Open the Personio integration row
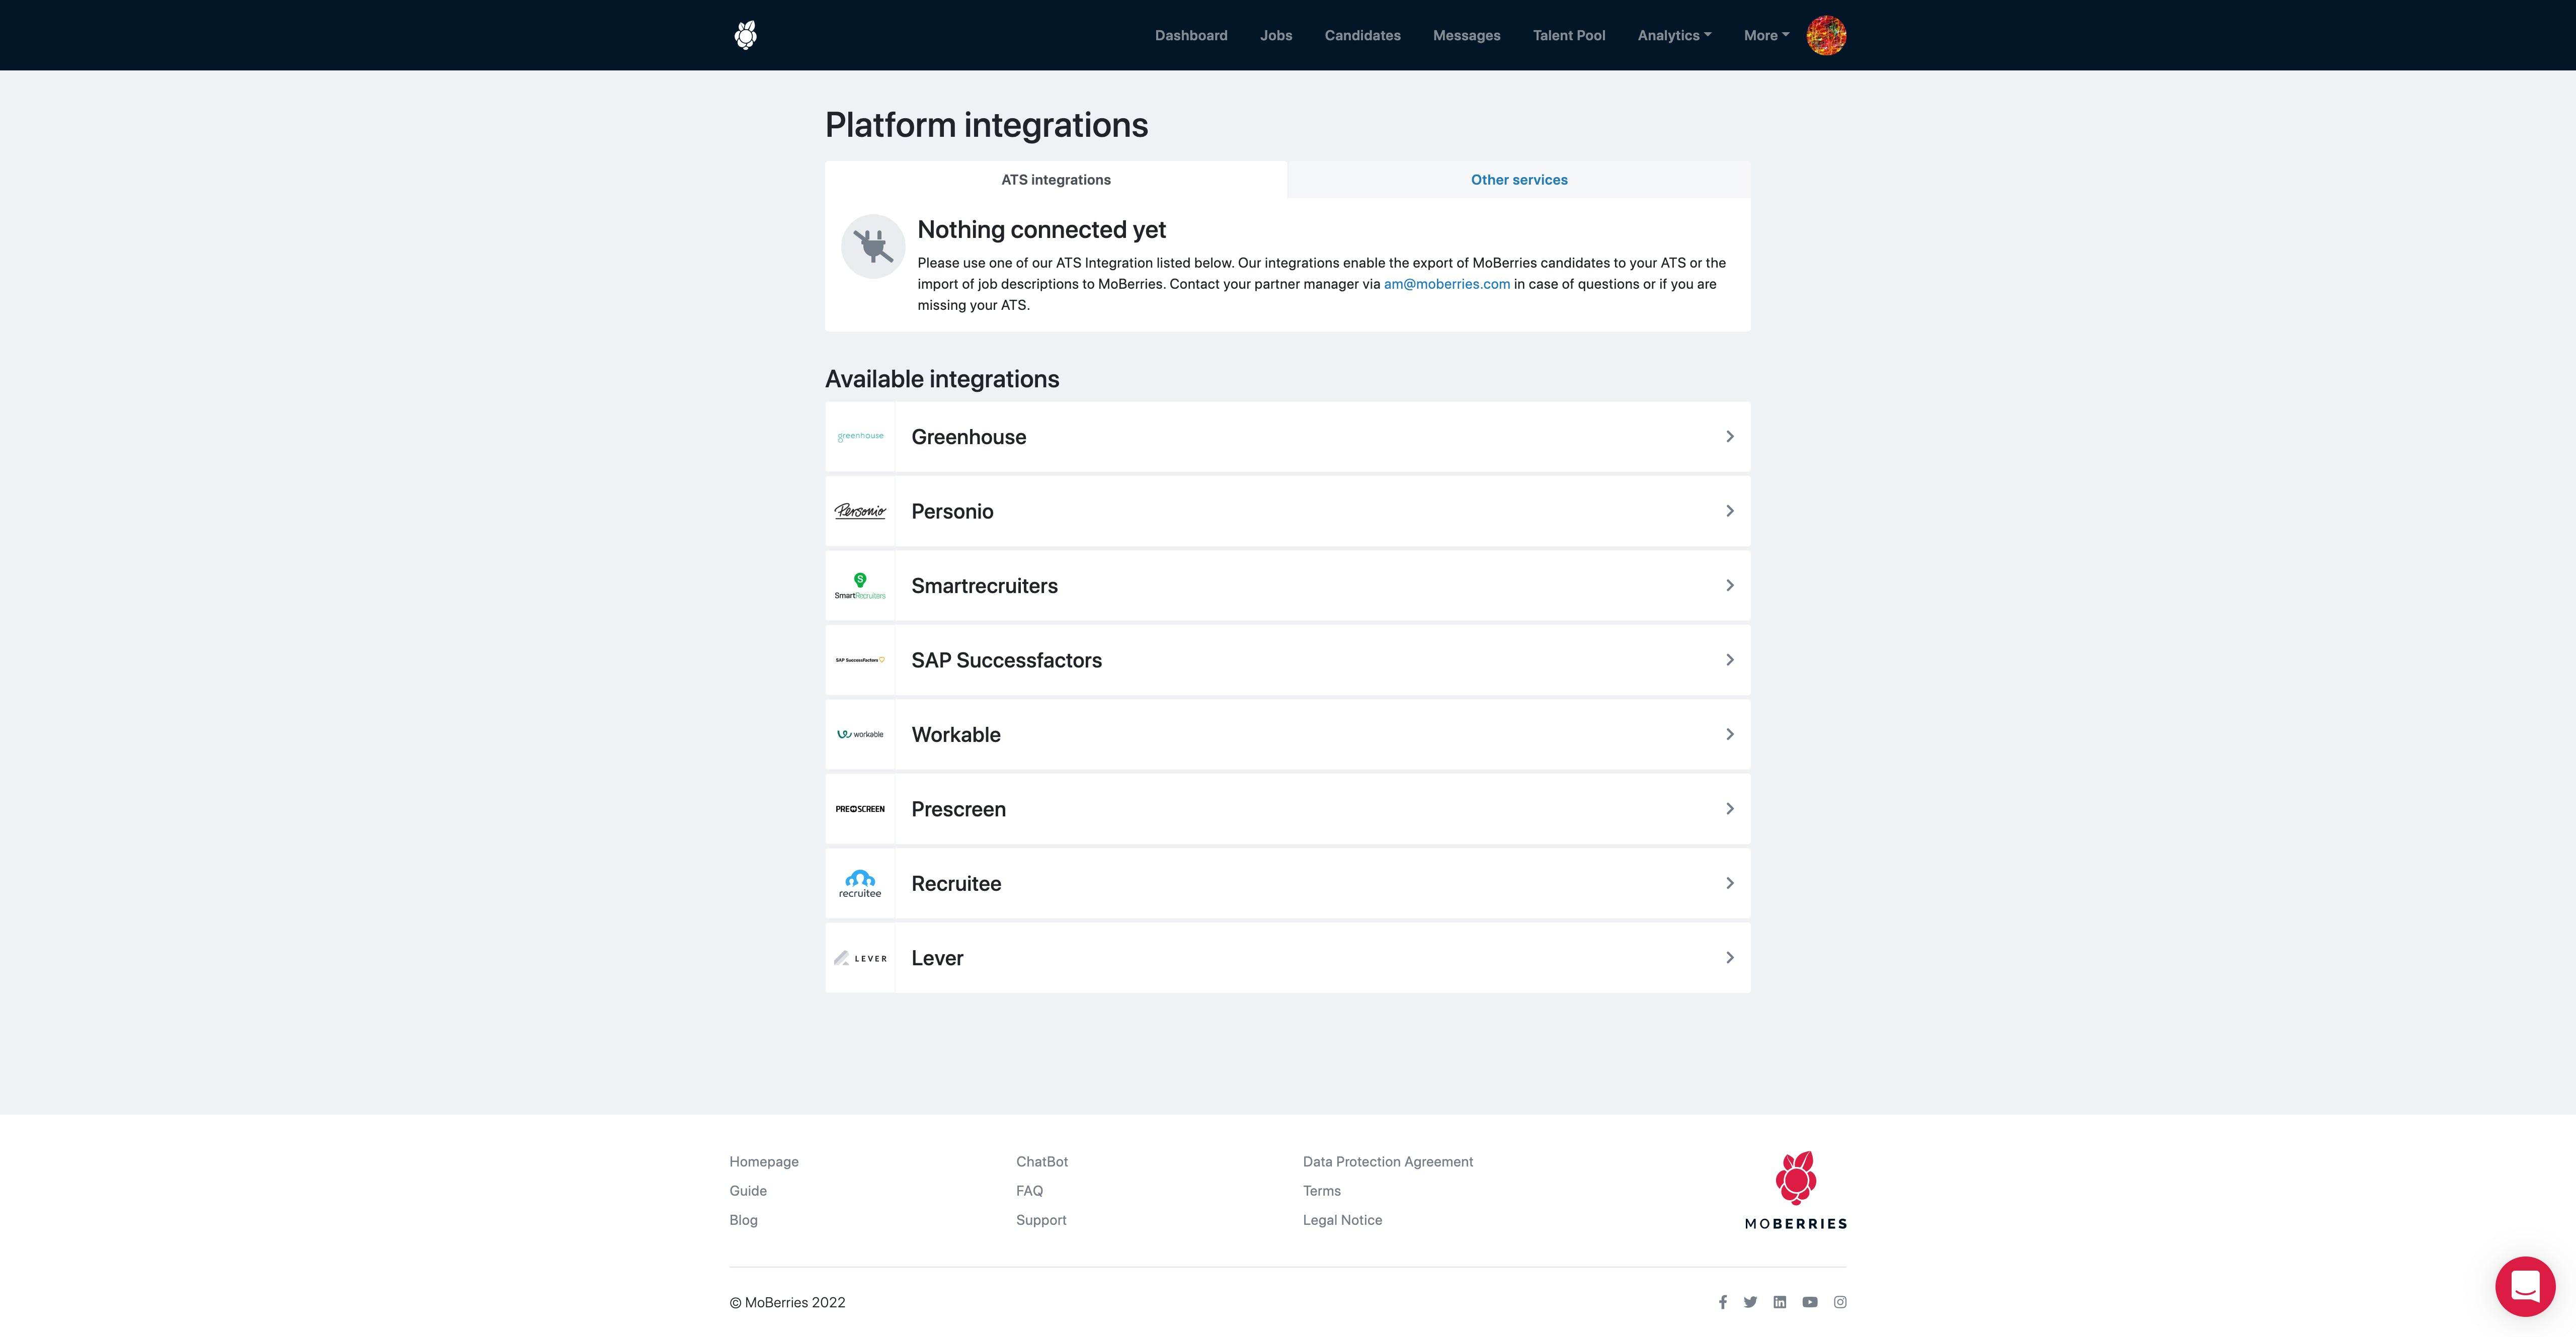 1287,511
